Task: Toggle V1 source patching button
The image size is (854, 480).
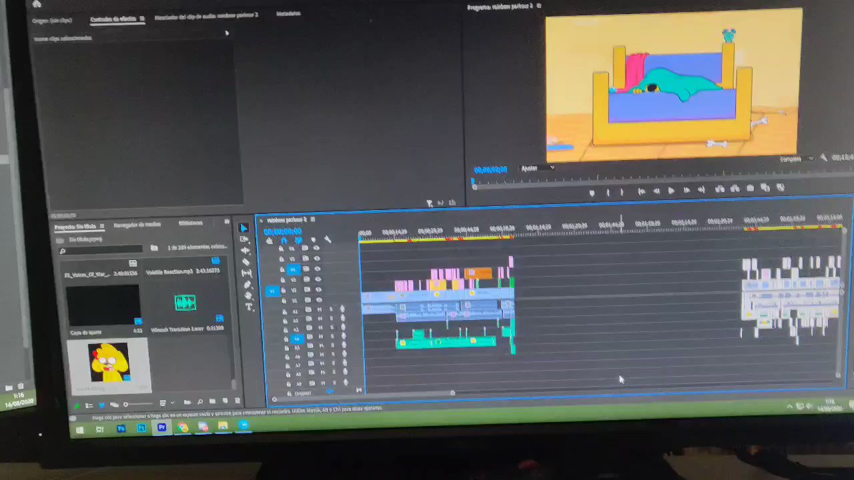Action: pos(272,291)
